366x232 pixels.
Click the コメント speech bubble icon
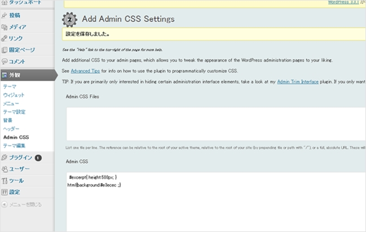[4, 62]
